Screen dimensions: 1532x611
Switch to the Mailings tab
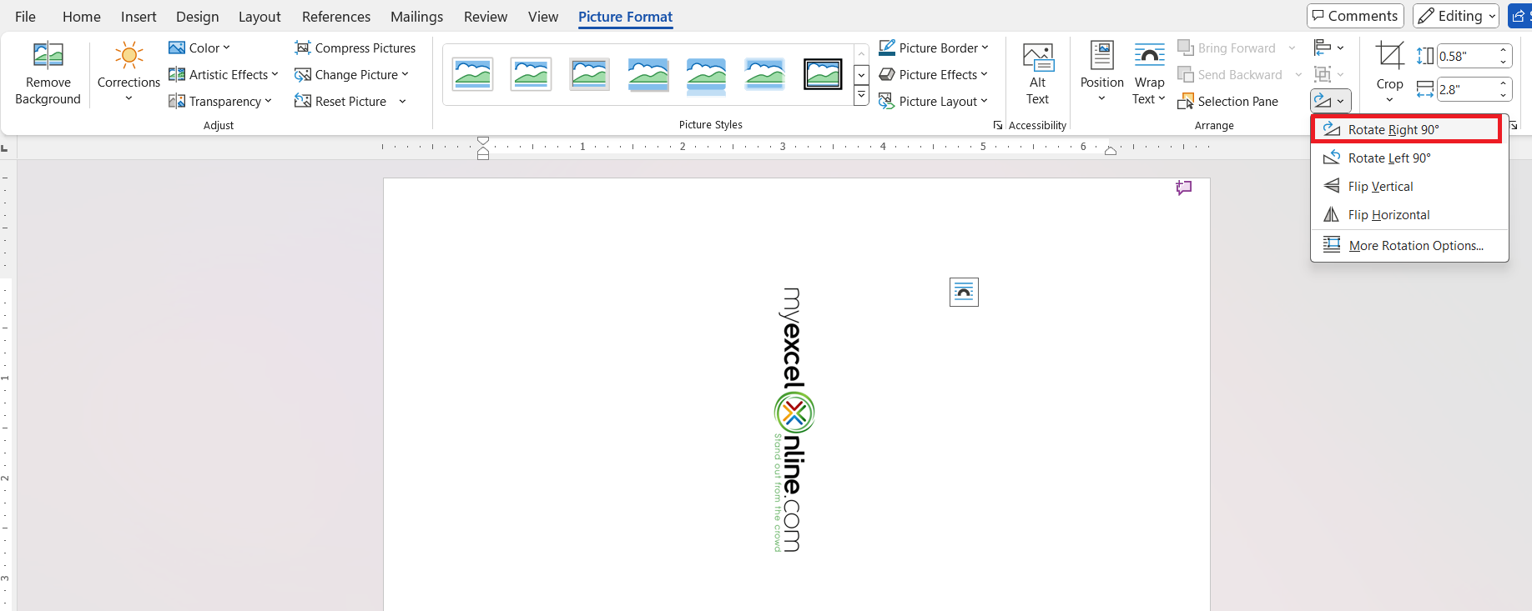point(416,17)
